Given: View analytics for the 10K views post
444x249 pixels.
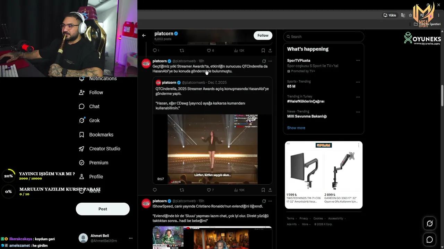Looking at the screenshot, I should [239, 190].
